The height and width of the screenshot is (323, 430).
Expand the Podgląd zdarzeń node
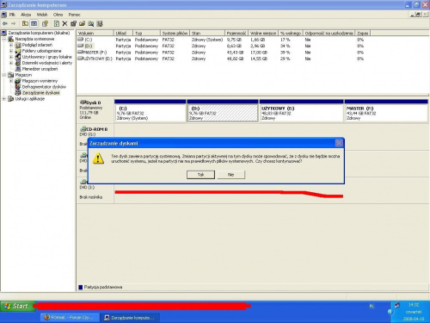point(11,45)
